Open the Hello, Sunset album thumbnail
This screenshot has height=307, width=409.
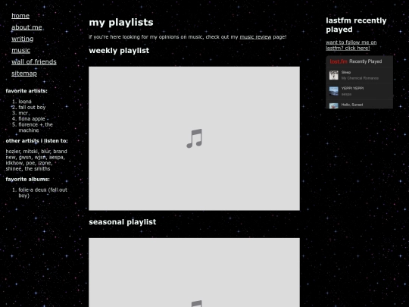333,105
